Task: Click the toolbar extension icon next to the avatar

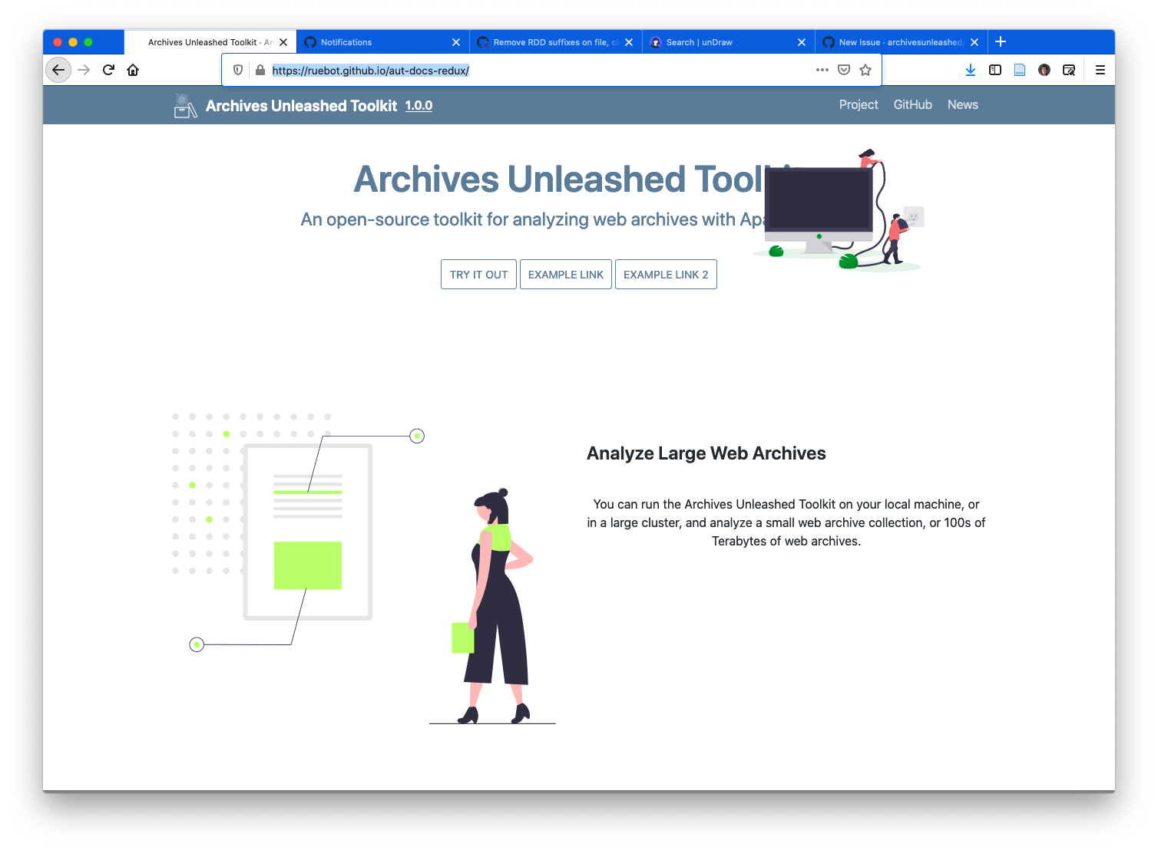Action: coord(1069,70)
